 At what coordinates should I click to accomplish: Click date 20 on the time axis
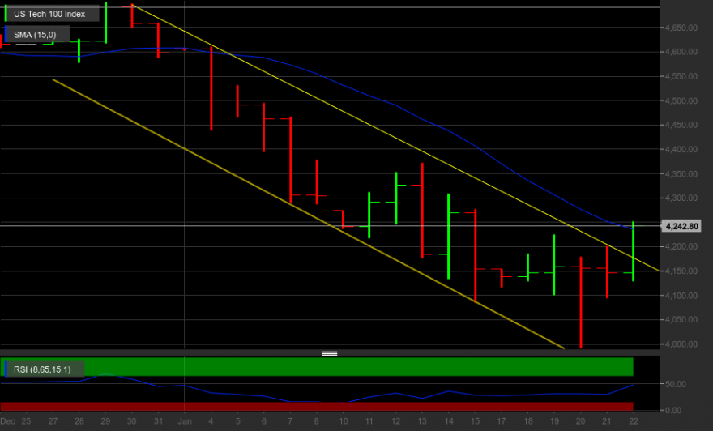(581, 421)
